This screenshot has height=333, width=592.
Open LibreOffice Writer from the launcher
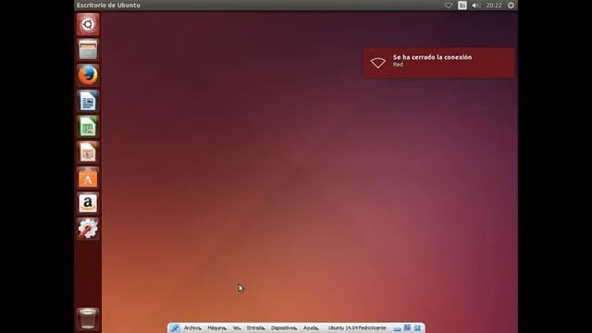pyautogui.click(x=88, y=101)
